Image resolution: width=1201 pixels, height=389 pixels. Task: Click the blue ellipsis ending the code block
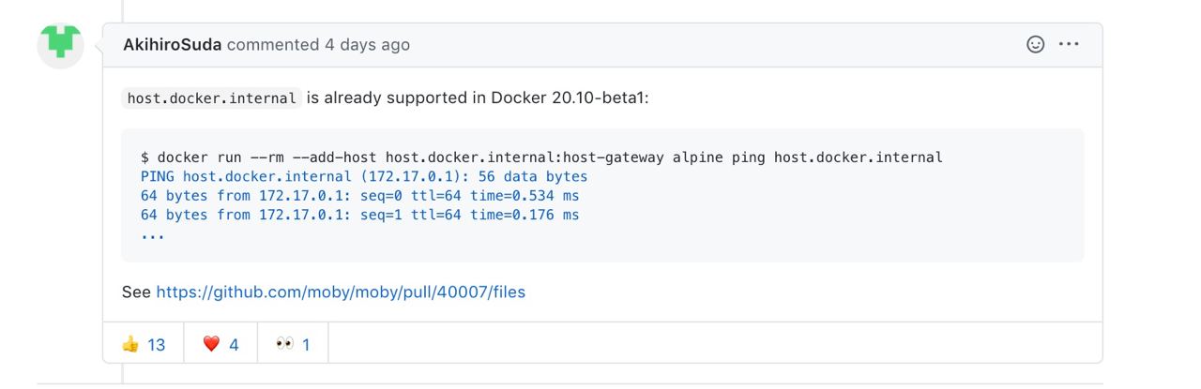pyautogui.click(x=153, y=236)
